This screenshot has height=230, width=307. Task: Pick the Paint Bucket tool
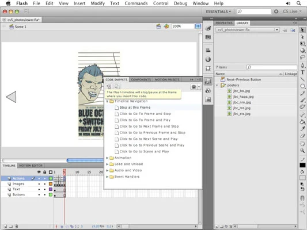click(302, 122)
